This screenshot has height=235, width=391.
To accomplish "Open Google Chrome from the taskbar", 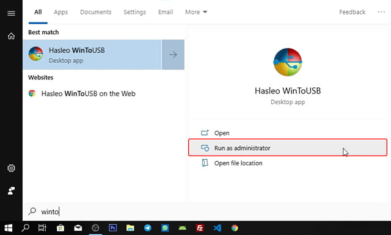I will (x=235, y=228).
